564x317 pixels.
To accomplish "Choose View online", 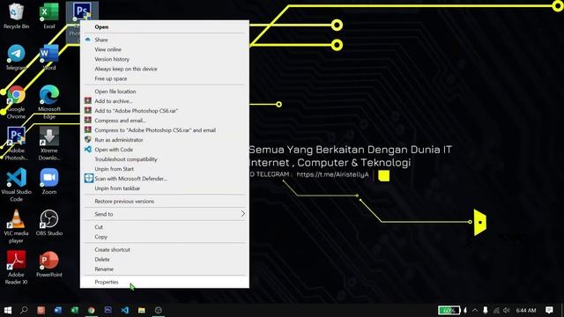I will pyautogui.click(x=165, y=49).
